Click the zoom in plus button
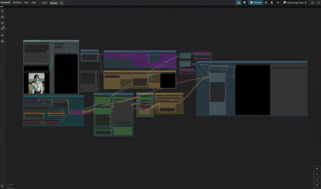 (x=317, y=169)
